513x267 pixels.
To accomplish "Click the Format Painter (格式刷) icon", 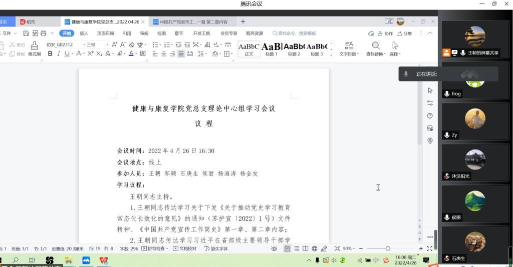I will (x=34, y=48).
